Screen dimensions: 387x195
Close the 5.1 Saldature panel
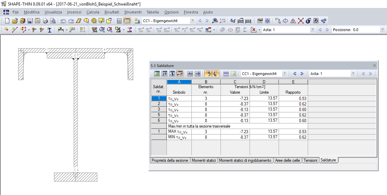(x=375, y=66)
